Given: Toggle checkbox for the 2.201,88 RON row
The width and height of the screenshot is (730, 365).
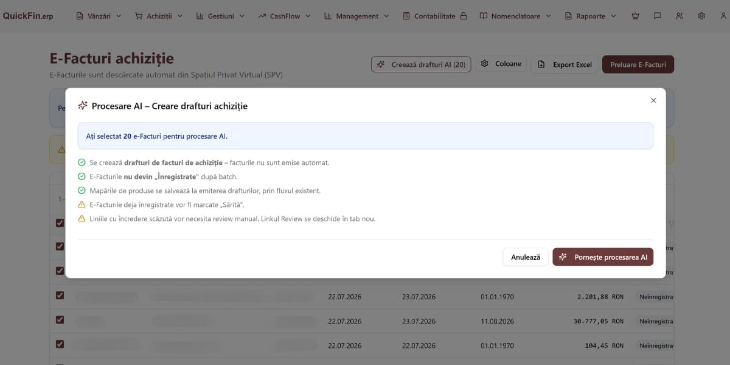Looking at the screenshot, I should pyautogui.click(x=60, y=295).
